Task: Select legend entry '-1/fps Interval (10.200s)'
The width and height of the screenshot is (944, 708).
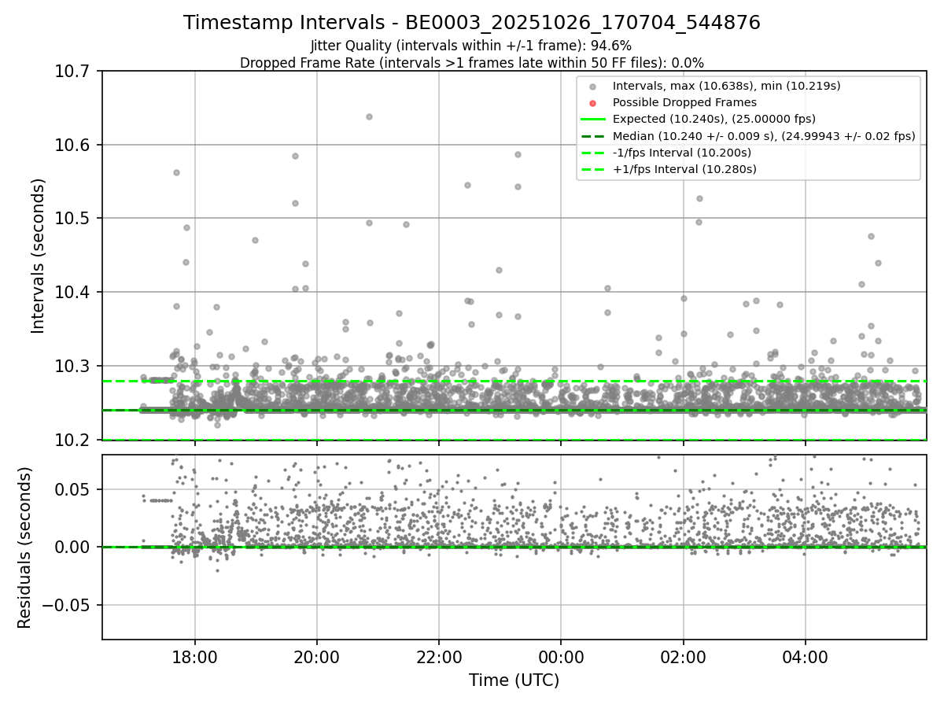Action: pos(681,152)
